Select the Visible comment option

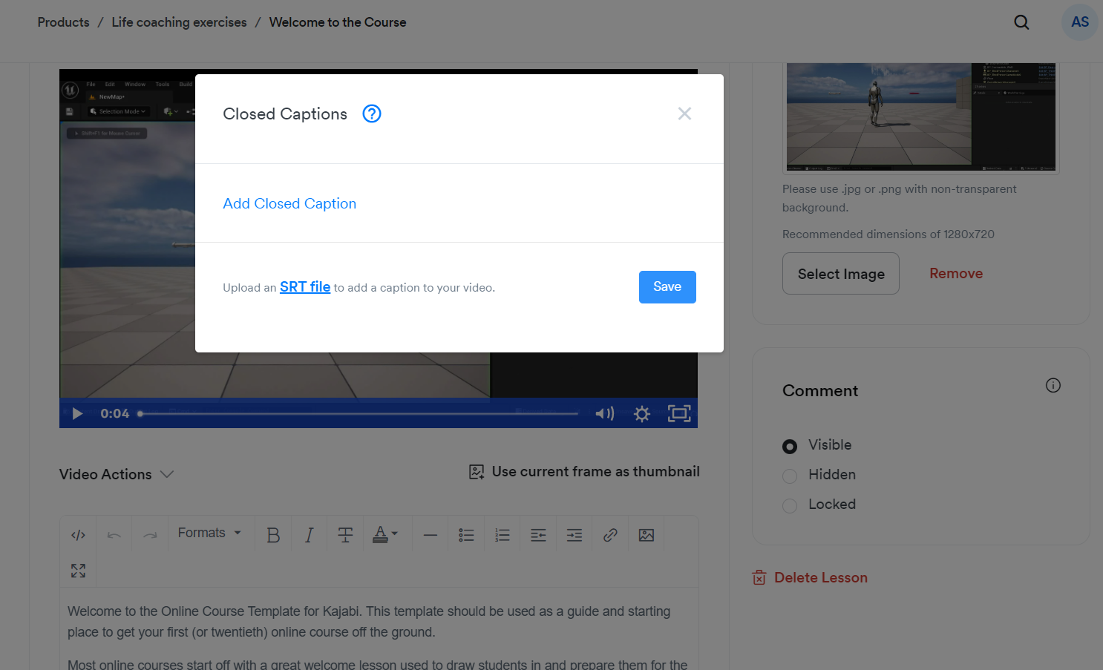pos(790,446)
